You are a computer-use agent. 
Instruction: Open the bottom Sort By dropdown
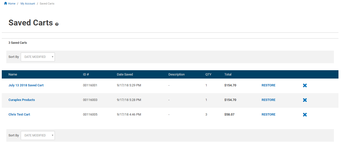coord(38,135)
